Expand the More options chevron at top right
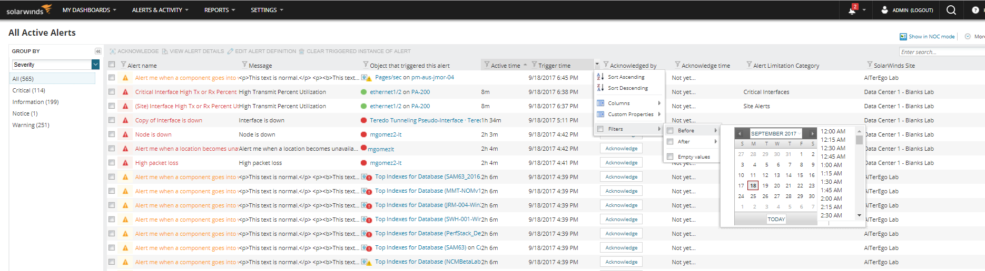Viewport: 985px width, 271px height. [x=968, y=37]
